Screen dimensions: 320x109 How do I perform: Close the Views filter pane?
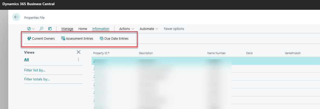(79, 52)
